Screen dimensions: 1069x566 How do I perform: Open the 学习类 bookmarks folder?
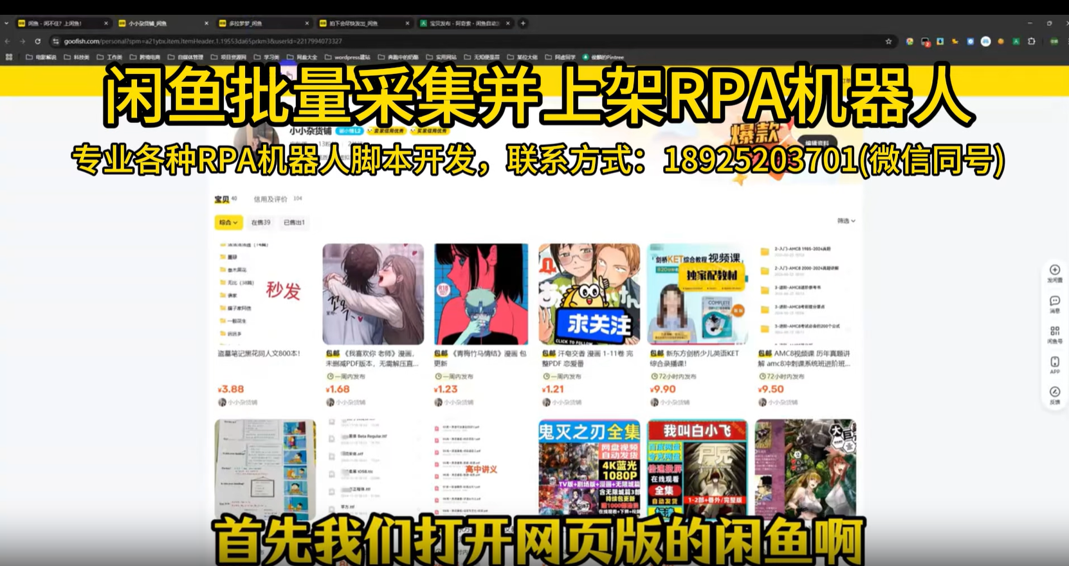tap(267, 57)
